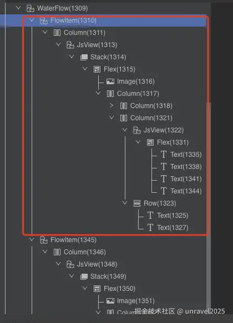Screen dimensions: 233x323
Task: Collapse the WaterFlow(1309) node
Action: 18,8
